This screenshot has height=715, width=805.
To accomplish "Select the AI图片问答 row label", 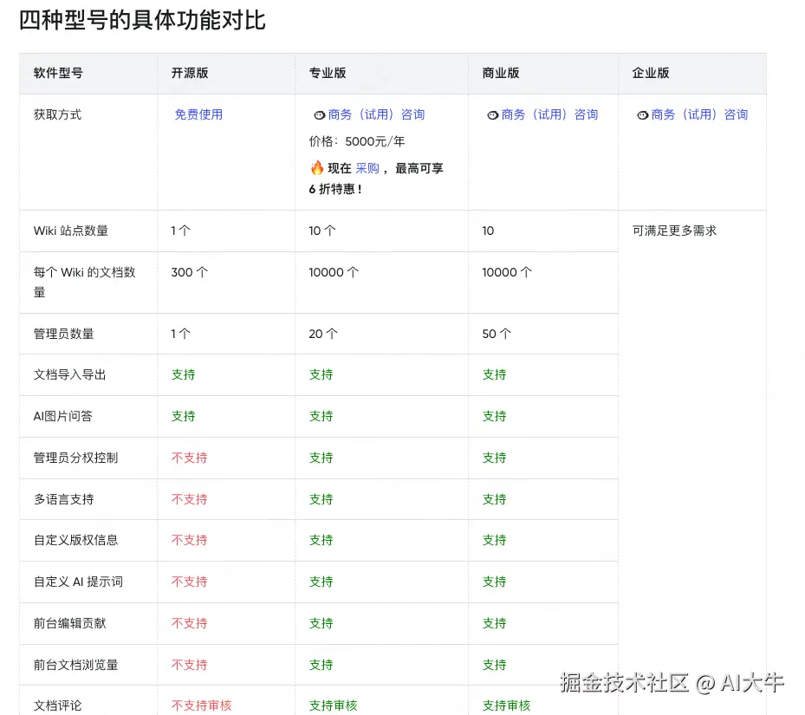I will tap(62, 416).
